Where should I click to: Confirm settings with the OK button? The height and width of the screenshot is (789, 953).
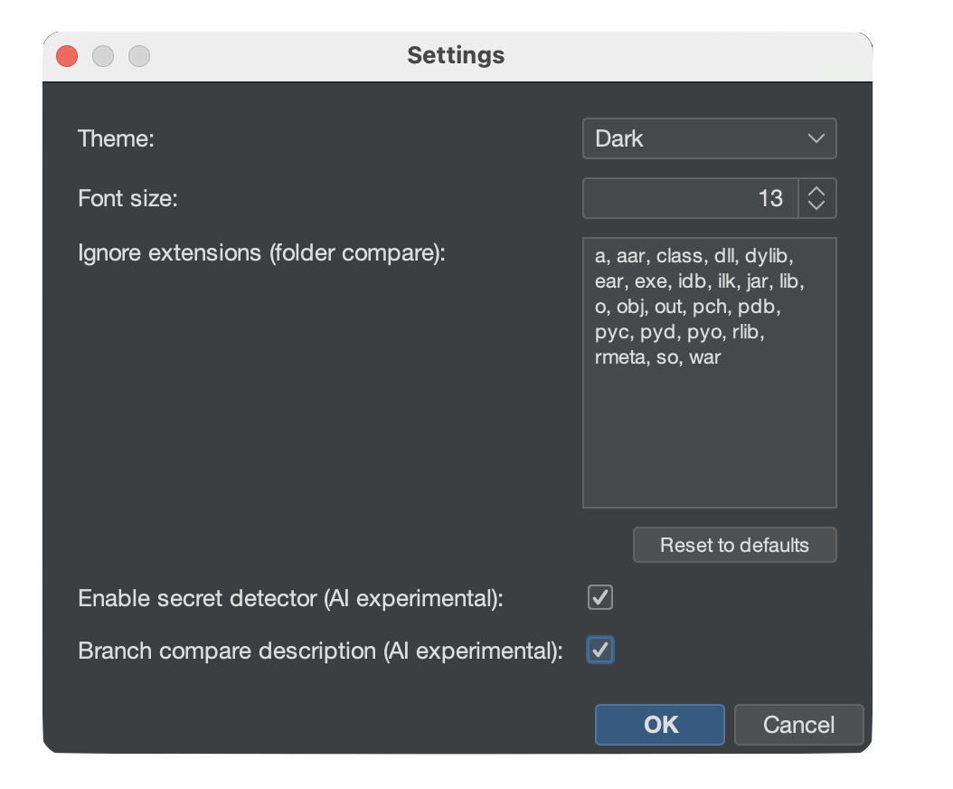[x=659, y=725]
